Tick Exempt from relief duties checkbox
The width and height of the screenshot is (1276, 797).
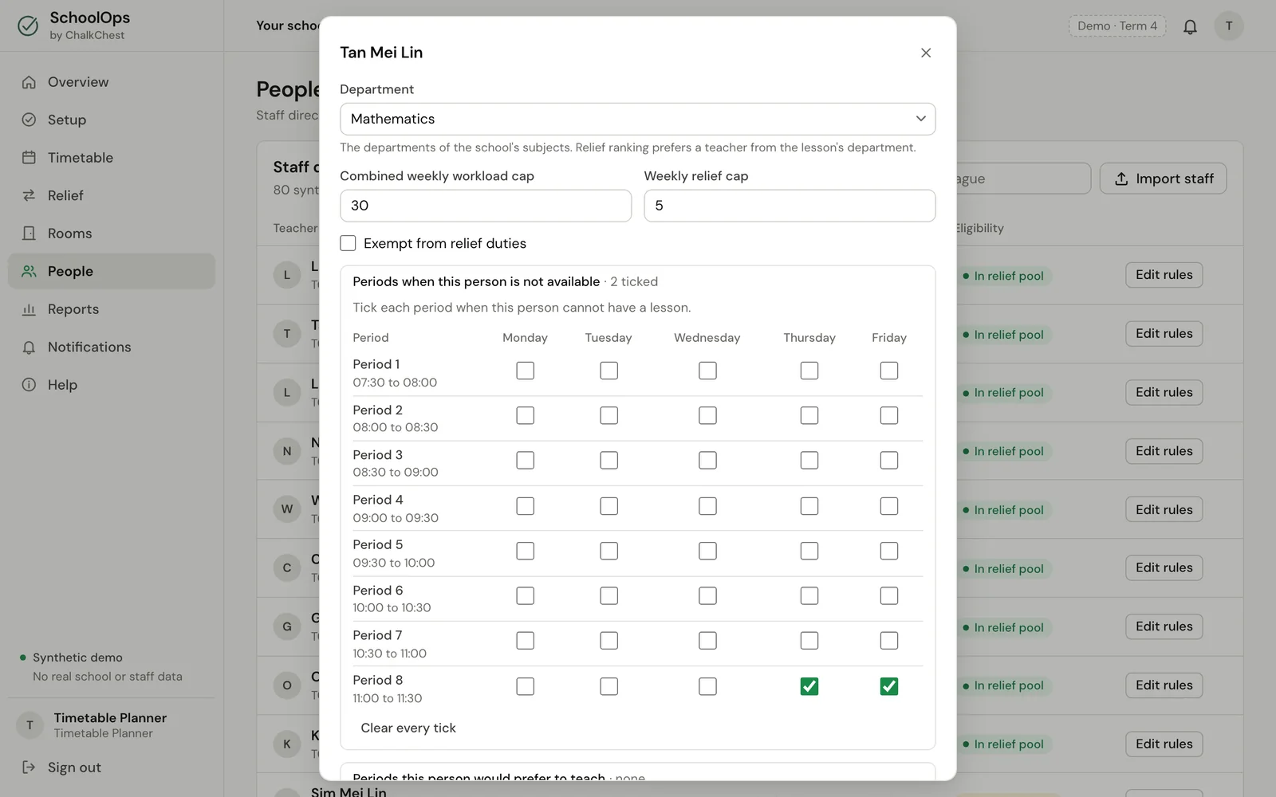point(348,243)
